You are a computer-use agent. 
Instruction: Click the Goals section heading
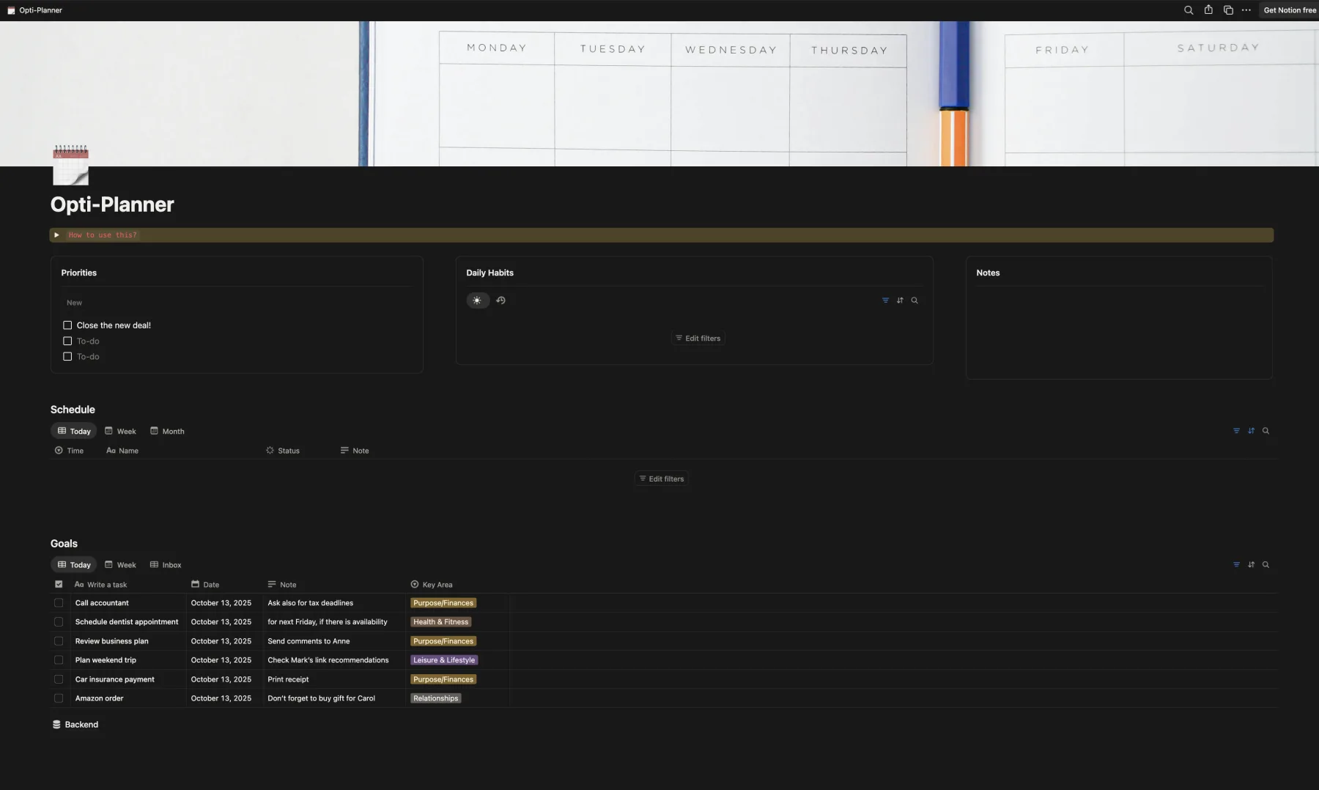click(x=64, y=544)
